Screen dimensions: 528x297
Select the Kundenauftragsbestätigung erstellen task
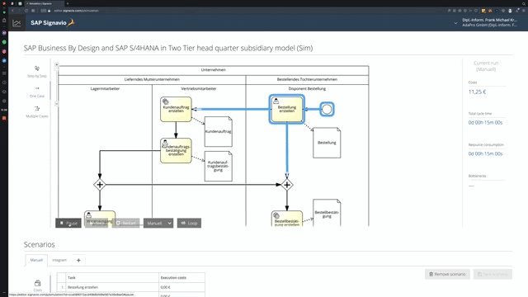coord(176,150)
